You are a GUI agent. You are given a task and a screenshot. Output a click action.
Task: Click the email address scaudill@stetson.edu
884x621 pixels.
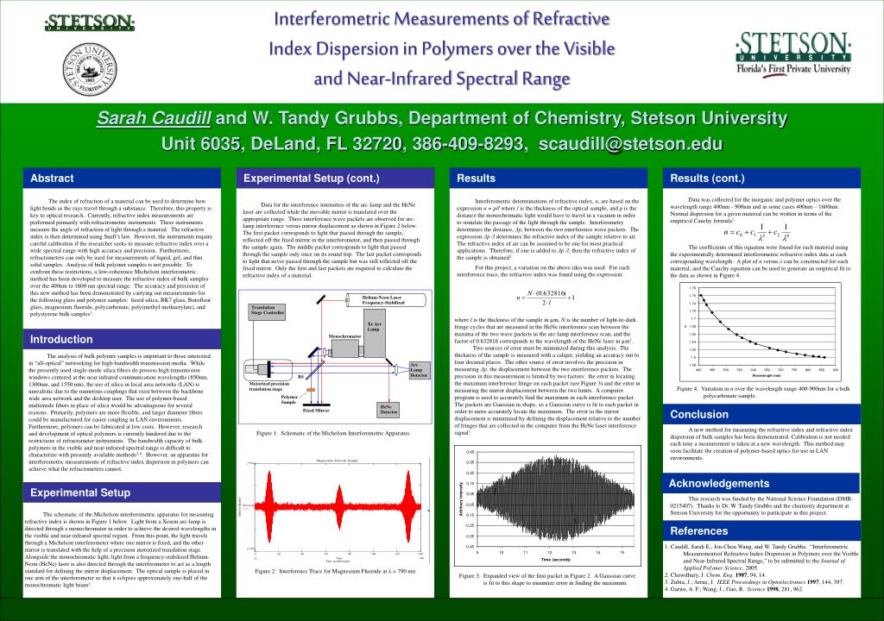630,144
